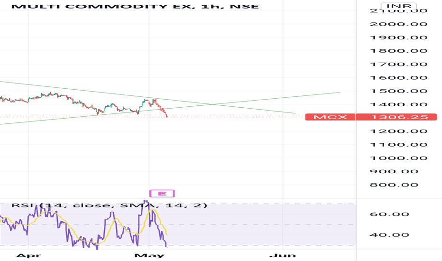Click the Apr date label
442x261 pixels.
click(28, 256)
